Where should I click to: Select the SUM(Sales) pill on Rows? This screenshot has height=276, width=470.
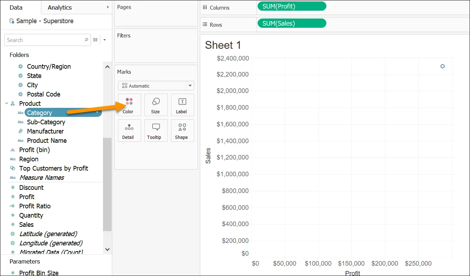coord(291,24)
